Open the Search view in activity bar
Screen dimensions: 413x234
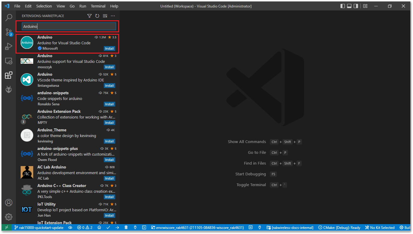point(9,18)
